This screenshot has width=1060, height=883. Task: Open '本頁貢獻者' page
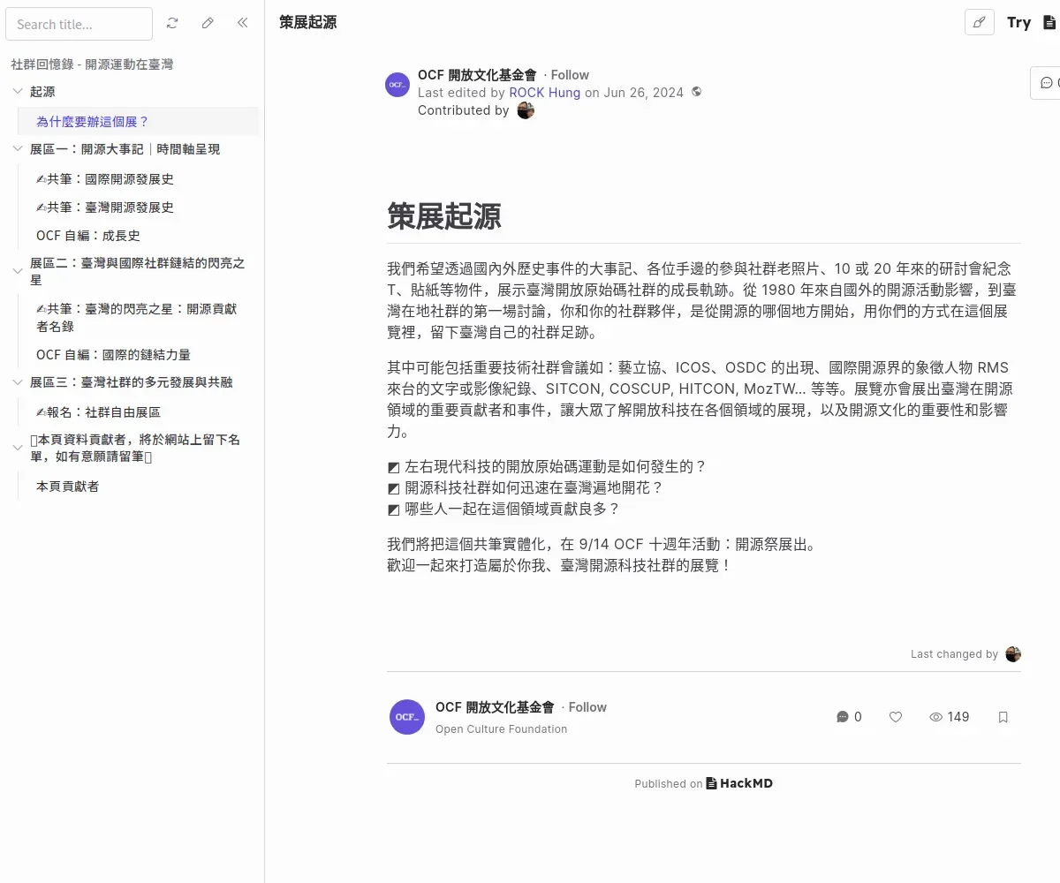tap(67, 487)
